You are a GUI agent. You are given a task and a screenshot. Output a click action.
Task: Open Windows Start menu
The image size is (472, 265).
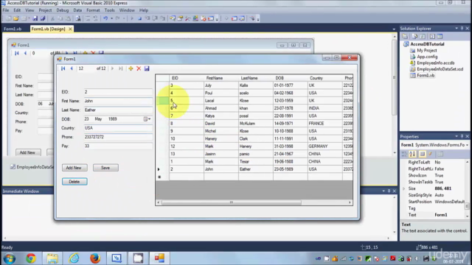(x=10, y=258)
